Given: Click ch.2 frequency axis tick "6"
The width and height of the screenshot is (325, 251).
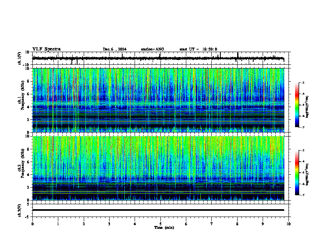Looking at the screenshot, I should click(28, 162).
